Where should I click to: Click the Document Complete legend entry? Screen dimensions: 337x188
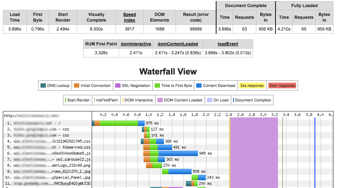click(252, 100)
